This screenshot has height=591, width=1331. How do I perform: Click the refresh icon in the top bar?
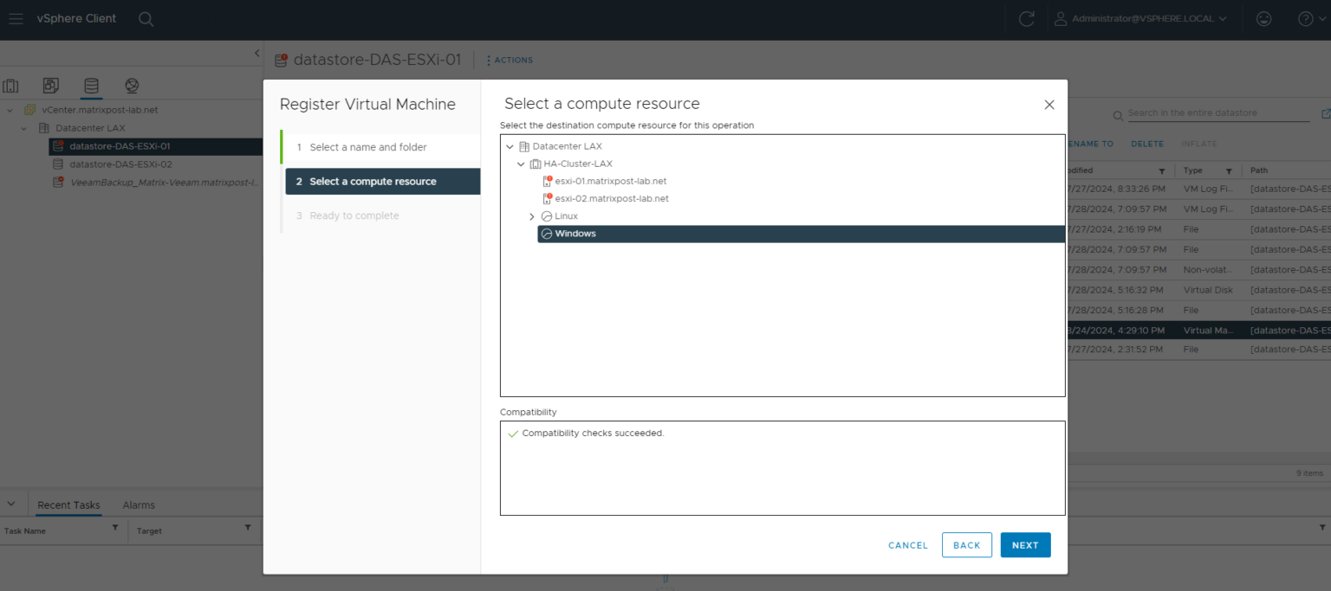1026,18
